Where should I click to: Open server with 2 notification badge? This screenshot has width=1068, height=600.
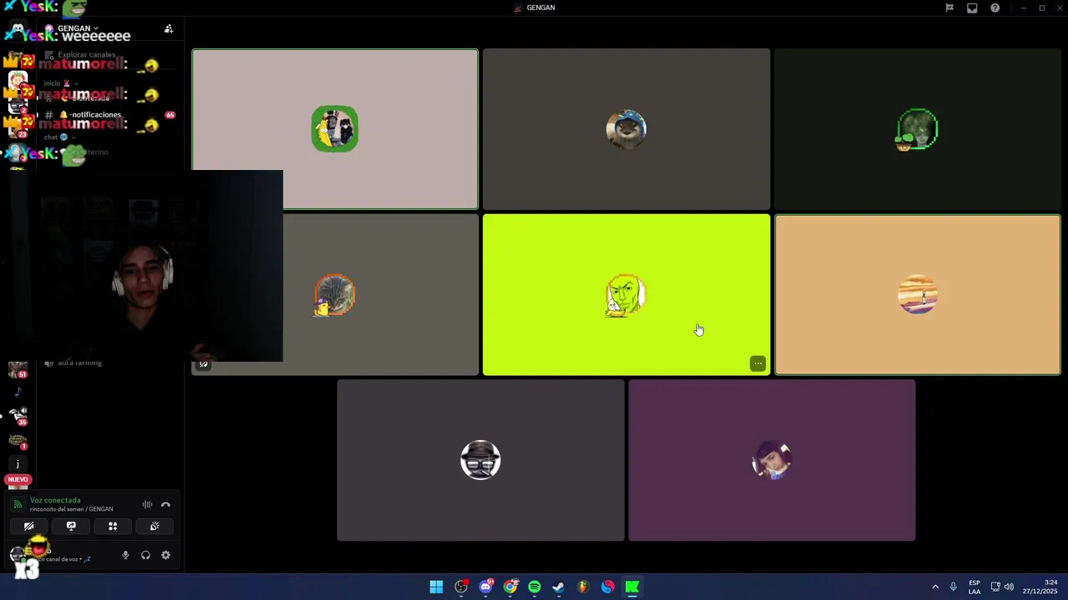tap(18, 105)
